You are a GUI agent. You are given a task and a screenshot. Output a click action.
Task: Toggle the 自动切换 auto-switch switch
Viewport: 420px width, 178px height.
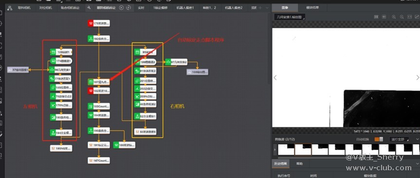click(379, 139)
